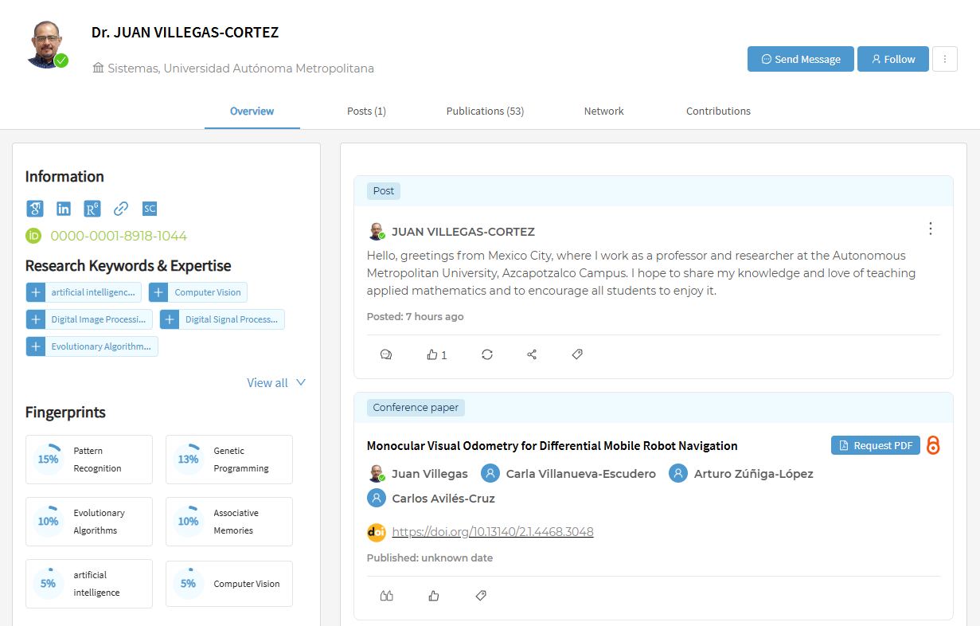This screenshot has height=626, width=980.
Task: Open the SC profile icon
Action: point(150,209)
